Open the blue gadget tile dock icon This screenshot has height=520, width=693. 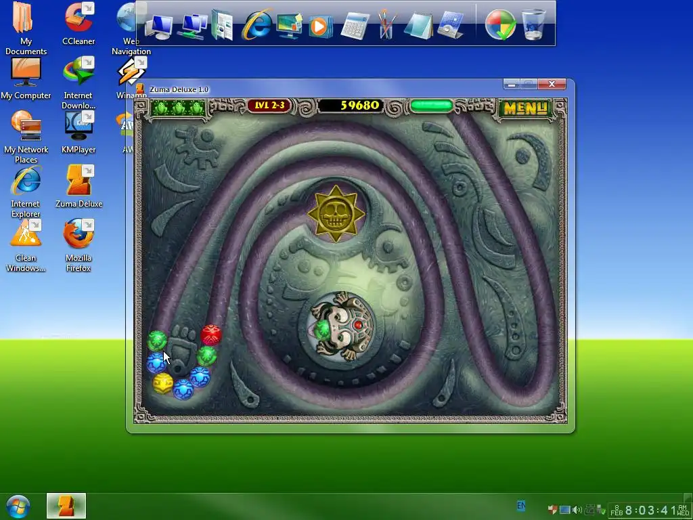coord(450,25)
